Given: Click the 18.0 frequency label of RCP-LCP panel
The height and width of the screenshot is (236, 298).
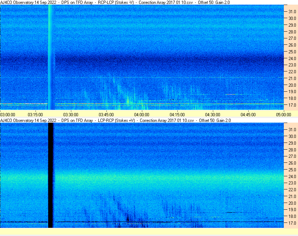Looking at the screenshot, I should (x=292, y=98).
